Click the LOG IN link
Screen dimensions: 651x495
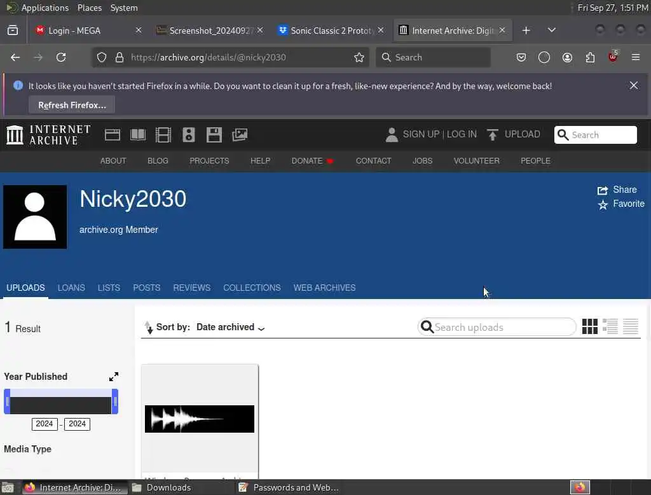[x=462, y=134]
